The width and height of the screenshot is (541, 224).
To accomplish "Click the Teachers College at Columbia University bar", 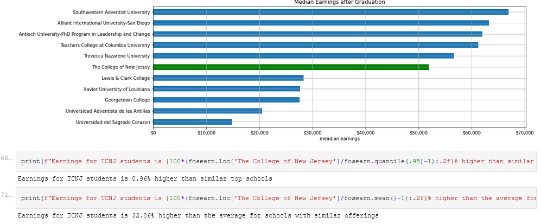I will pyautogui.click(x=316, y=45).
